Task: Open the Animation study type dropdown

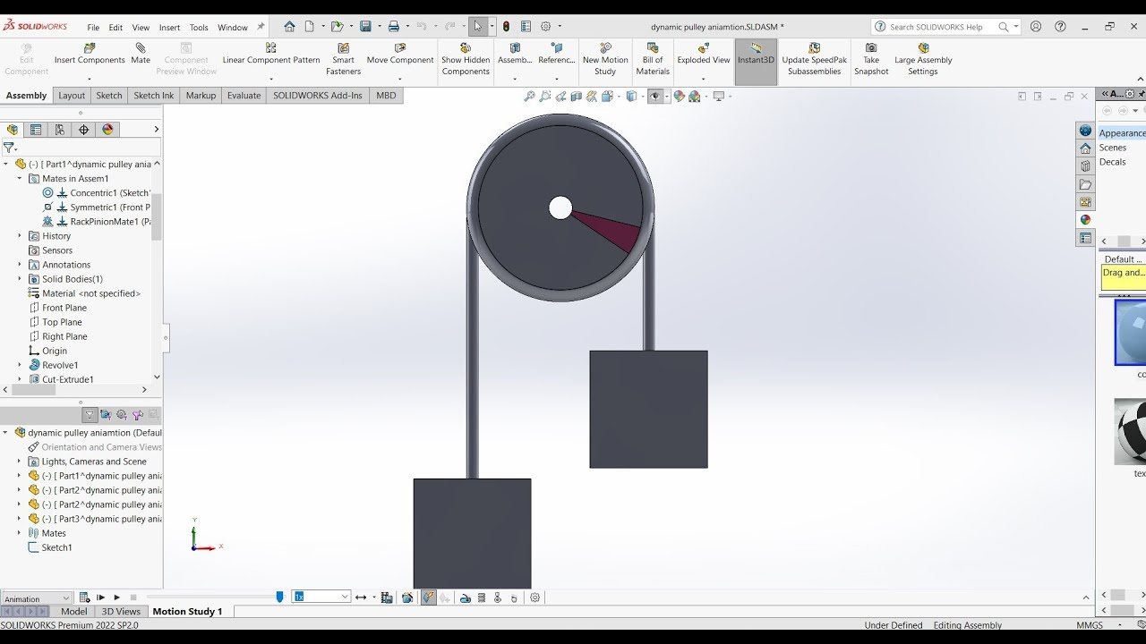Action: 36,598
